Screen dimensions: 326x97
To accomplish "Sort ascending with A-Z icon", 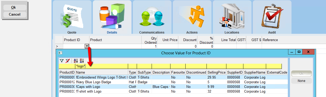I will [x=76, y=61].
